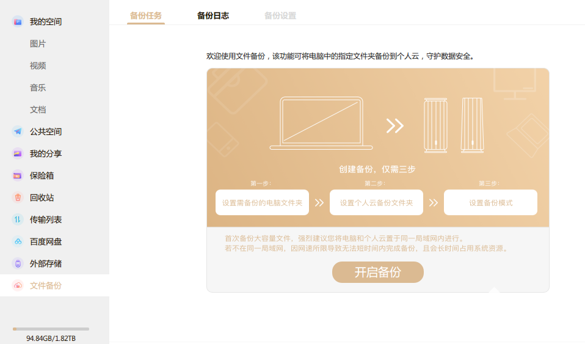Switch to the 备份日志 tab
This screenshot has height=344, width=585.
213,16
